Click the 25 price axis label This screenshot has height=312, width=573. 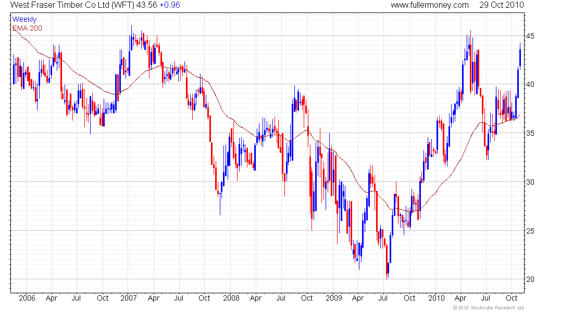(530, 231)
